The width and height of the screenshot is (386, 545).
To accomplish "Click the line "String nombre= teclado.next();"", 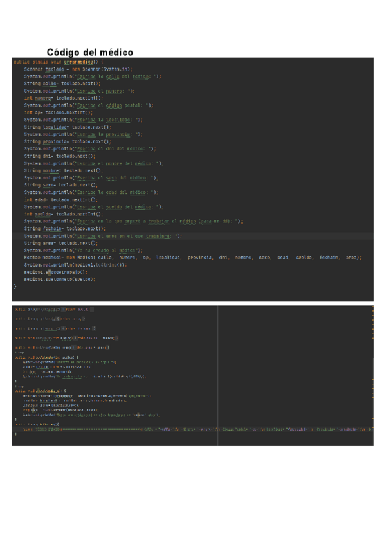I will pos(64,171).
